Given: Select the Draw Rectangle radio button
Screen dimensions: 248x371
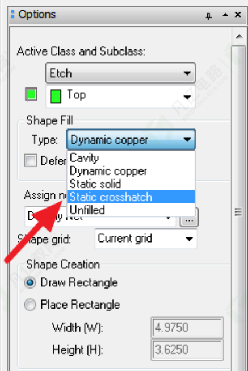Looking at the screenshot, I should click(x=30, y=282).
